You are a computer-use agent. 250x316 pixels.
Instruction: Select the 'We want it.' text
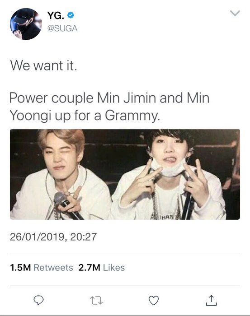(43, 66)
